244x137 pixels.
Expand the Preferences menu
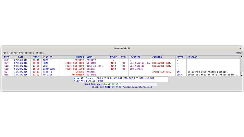(26, 53)
